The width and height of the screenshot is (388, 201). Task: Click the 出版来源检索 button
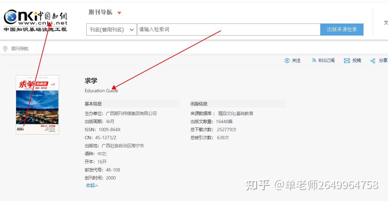pos(342,30)
